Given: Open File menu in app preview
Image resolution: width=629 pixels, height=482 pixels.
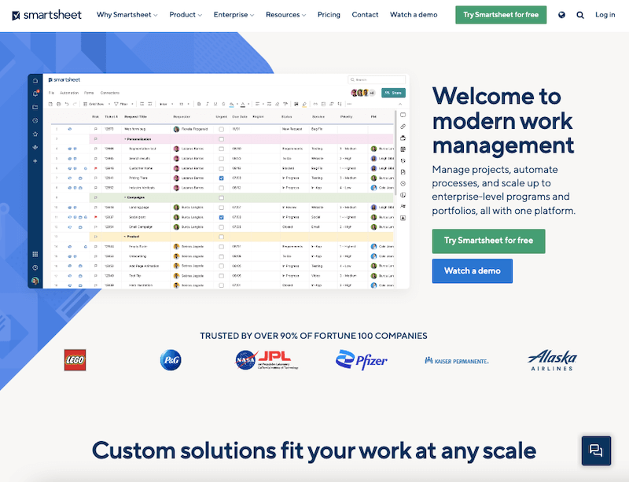Looking at the screenshot, I should [51, 93].
